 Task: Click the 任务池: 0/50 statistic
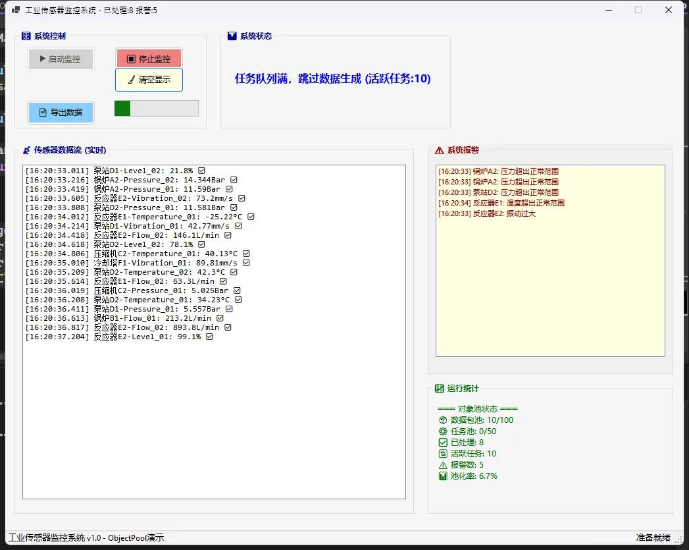point(467,431)
